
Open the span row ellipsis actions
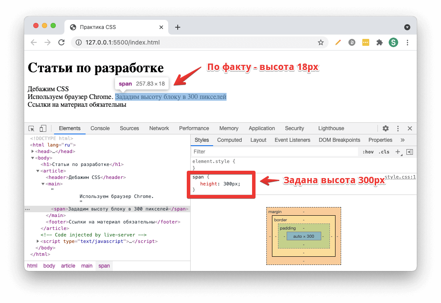27,209
